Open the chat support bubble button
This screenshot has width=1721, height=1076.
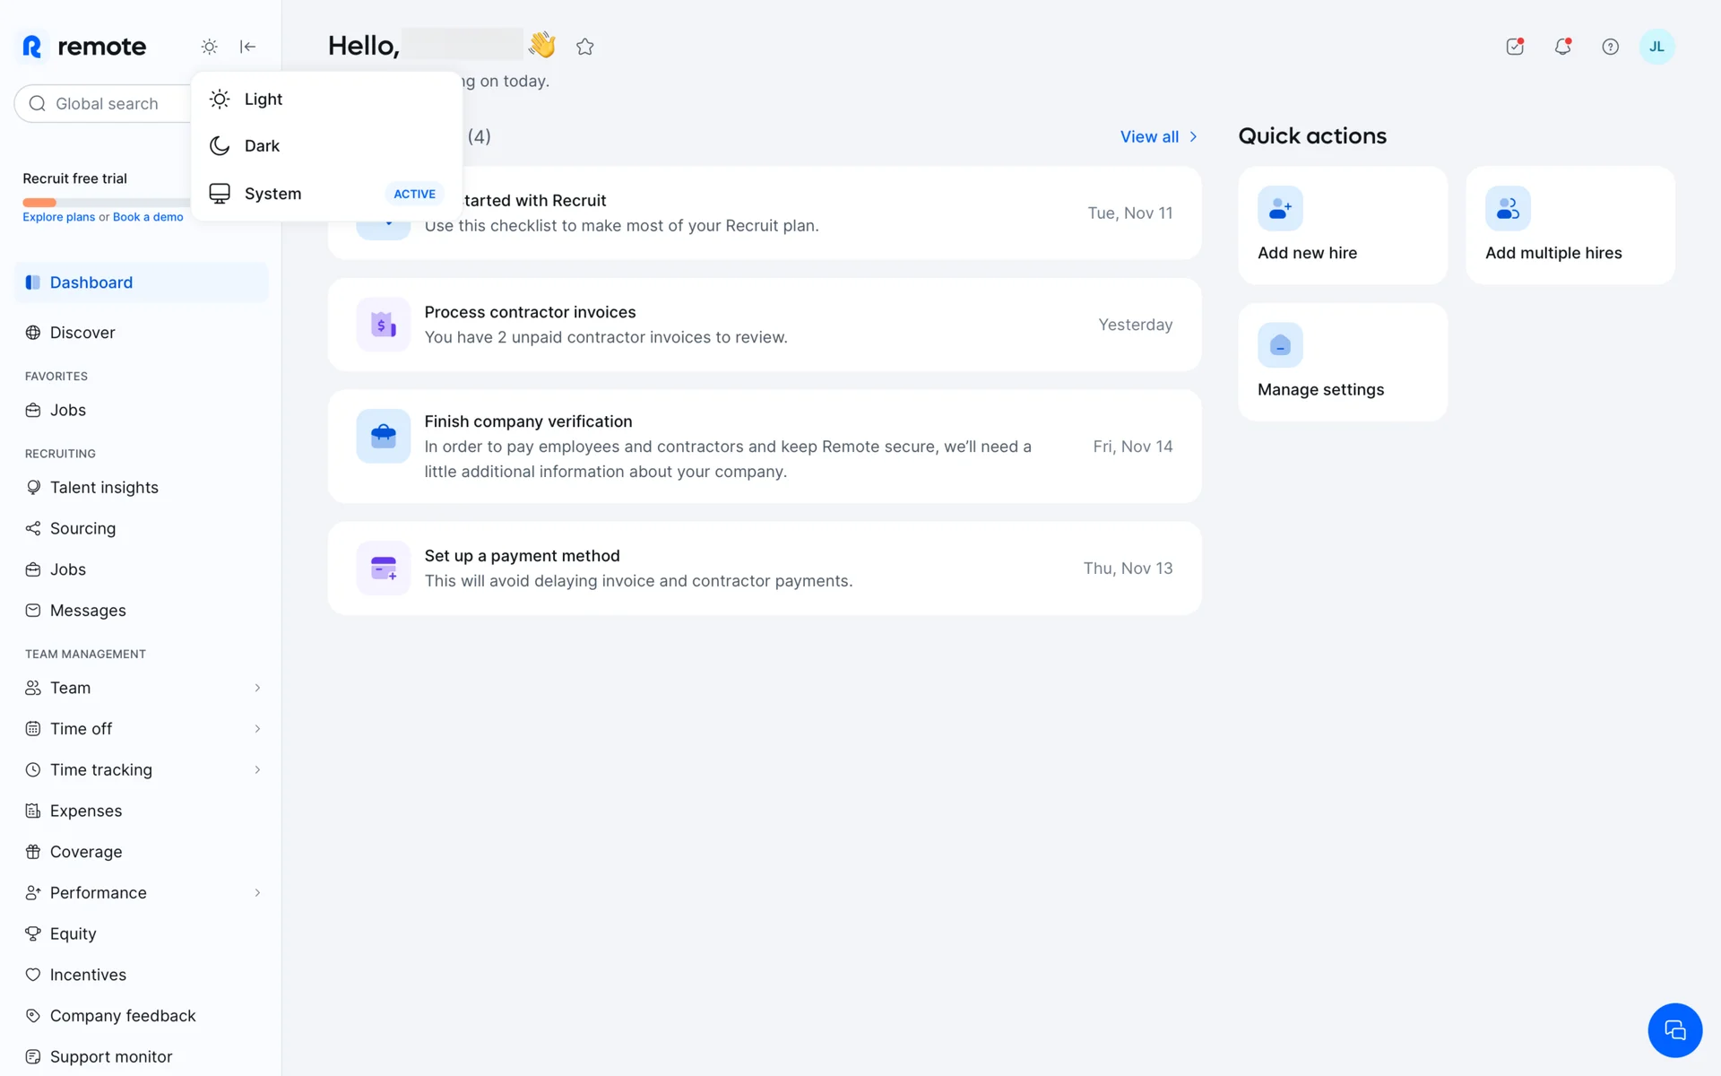[1674, 1030]
